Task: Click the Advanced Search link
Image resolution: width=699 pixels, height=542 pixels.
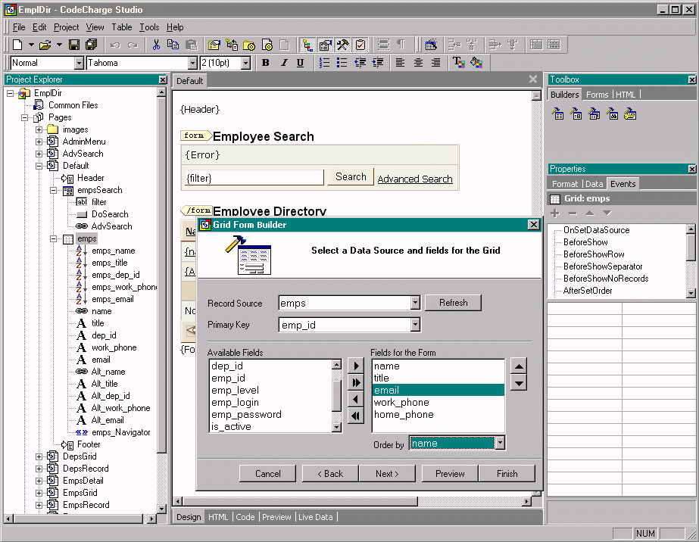Action: pos(415,179)
